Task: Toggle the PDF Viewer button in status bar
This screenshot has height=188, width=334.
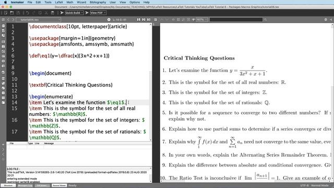Action: tap(42, 185)
